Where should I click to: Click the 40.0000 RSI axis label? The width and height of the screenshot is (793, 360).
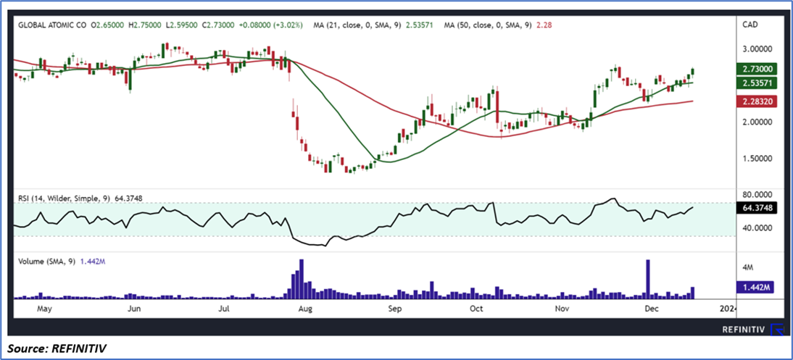757,228
